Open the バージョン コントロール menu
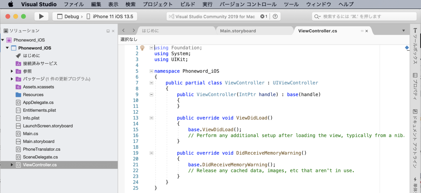 point(248,4)
